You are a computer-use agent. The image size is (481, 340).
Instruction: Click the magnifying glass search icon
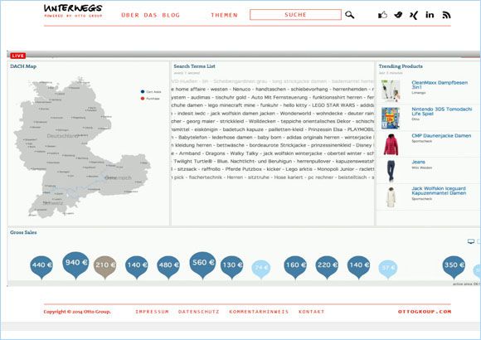tap(349, 15)
